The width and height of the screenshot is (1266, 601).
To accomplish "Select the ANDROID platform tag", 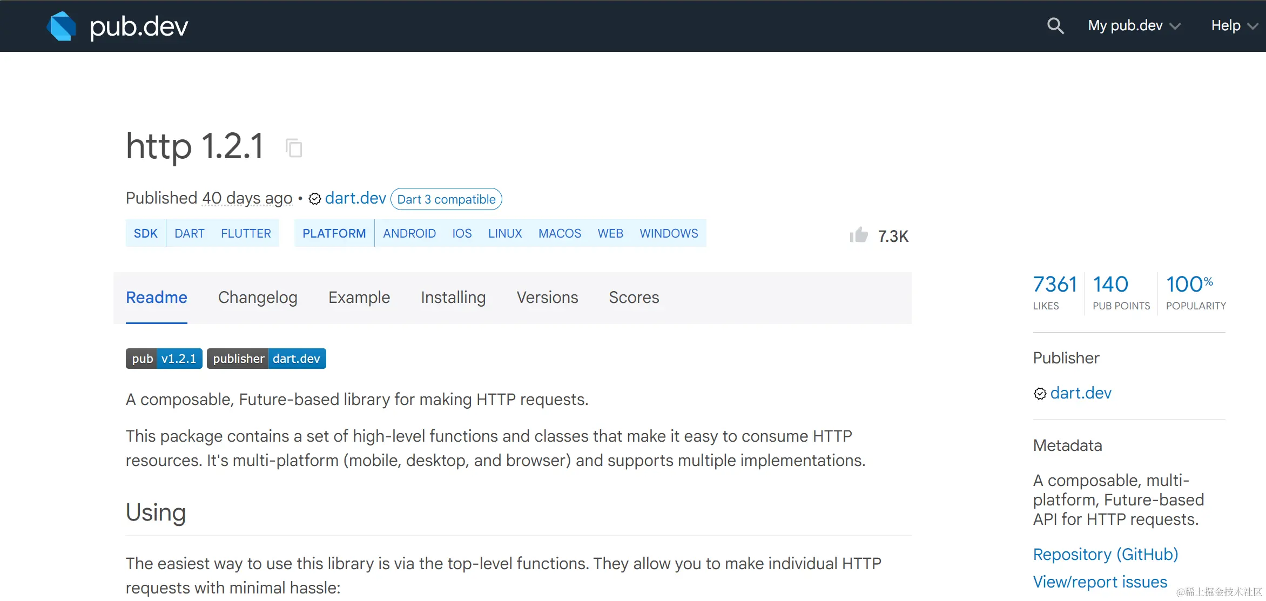I will [x=409, y=233].
